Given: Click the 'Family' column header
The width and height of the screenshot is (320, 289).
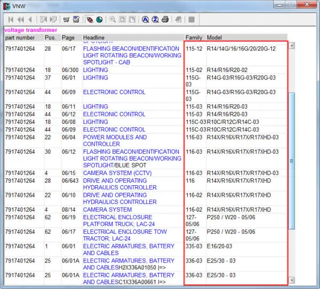Looking at the screenshot, I should 194,38.
